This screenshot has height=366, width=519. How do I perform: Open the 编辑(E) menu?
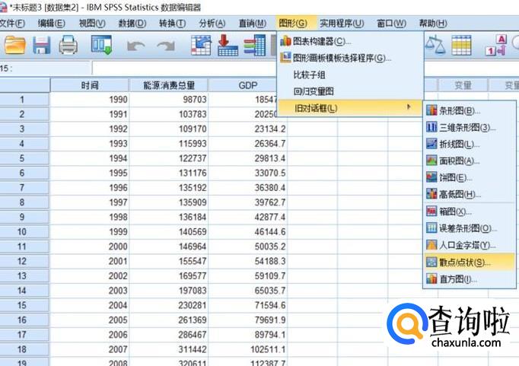51,24
